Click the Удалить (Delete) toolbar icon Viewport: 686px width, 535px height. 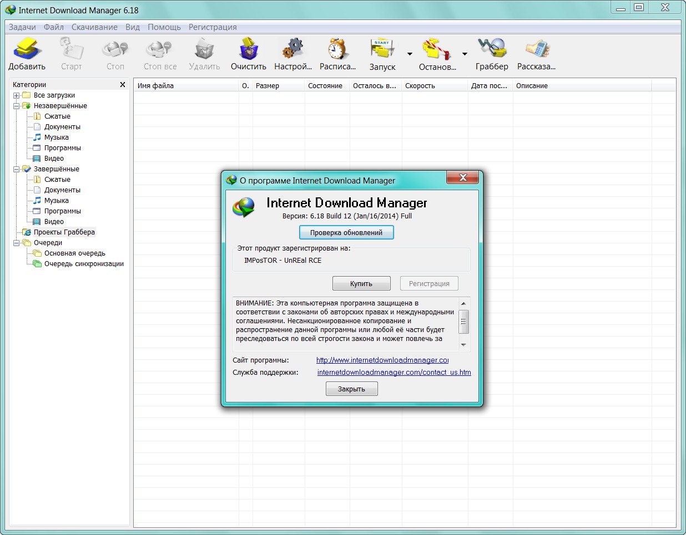(204, 49)
